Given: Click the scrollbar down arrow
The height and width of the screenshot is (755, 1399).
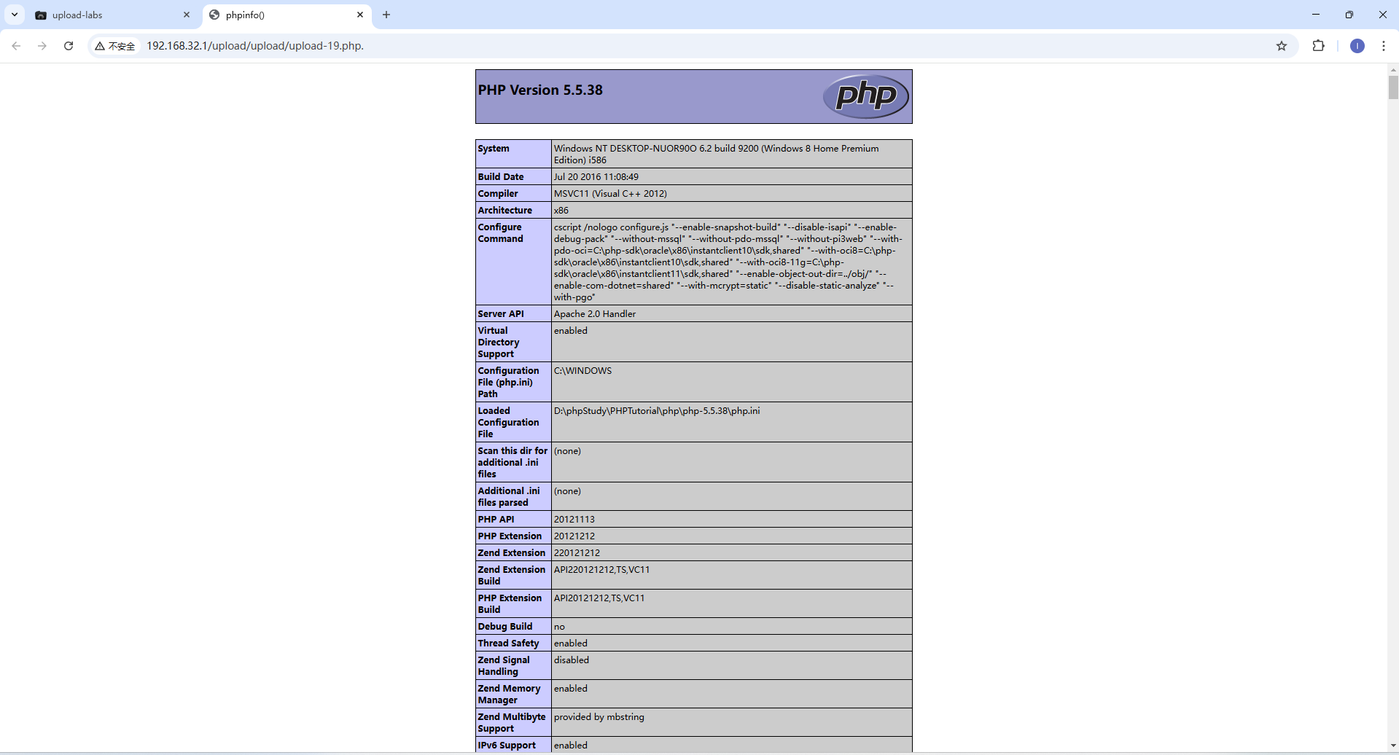Looking at the screenshot, I should [1393, 746].
